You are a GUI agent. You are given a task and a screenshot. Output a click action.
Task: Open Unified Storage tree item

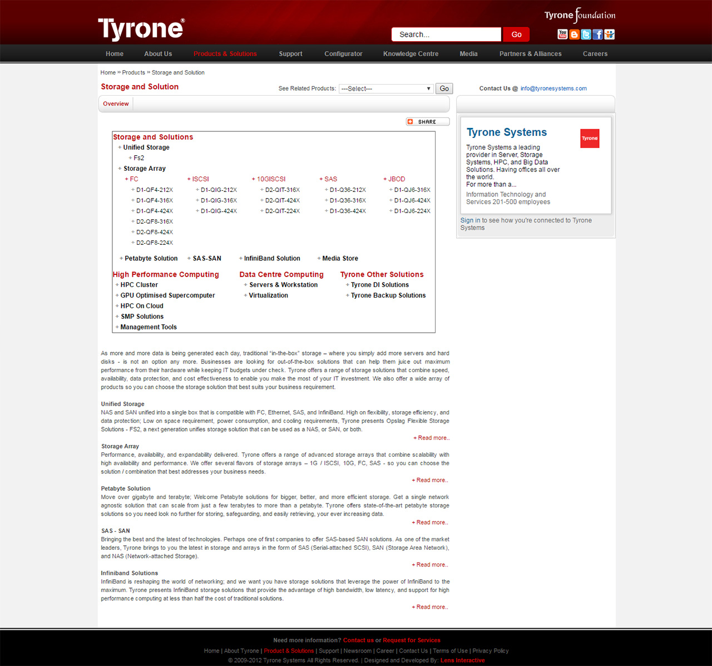(146, 147)
